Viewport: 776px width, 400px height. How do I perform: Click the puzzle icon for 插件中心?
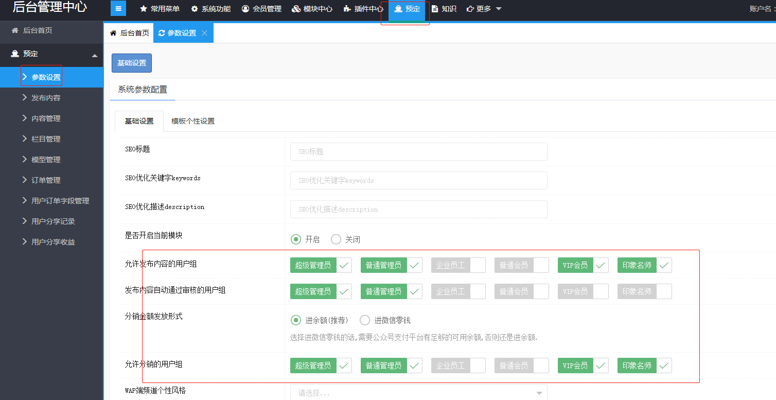[347, 9]
